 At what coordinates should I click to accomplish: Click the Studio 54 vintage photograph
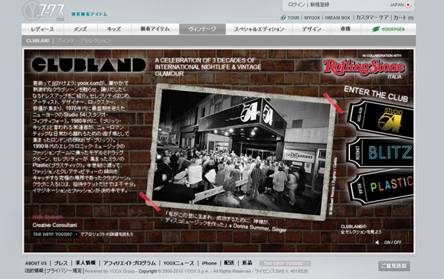click(x=241, y=153)
